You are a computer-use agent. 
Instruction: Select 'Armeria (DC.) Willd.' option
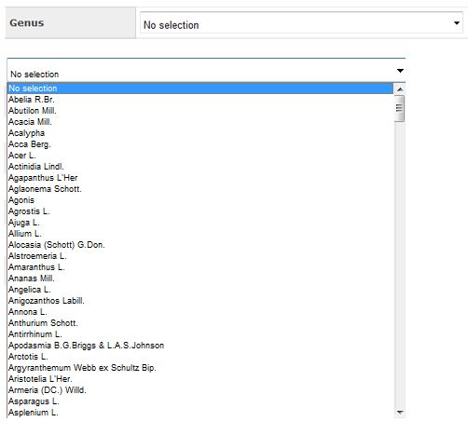[200, 390]
